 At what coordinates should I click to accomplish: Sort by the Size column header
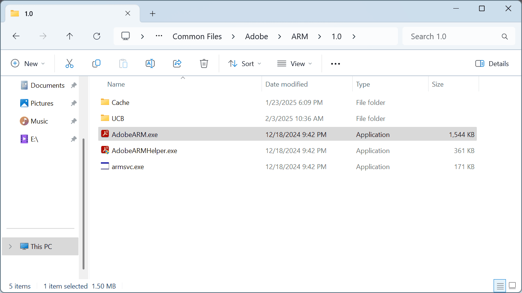coord(438,84)
